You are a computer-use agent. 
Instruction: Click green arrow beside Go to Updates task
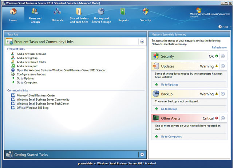coord(13,78)
